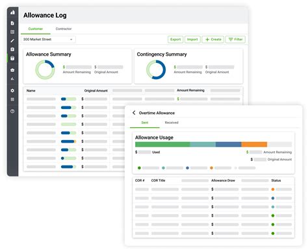The image size is (308, 251).
Task: Click the COR # column header
Action: (140, 180)
